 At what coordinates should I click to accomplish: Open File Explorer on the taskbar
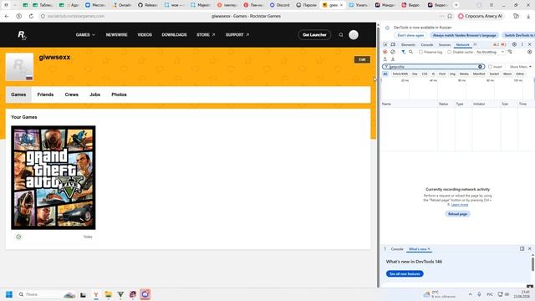pos(108,294)
